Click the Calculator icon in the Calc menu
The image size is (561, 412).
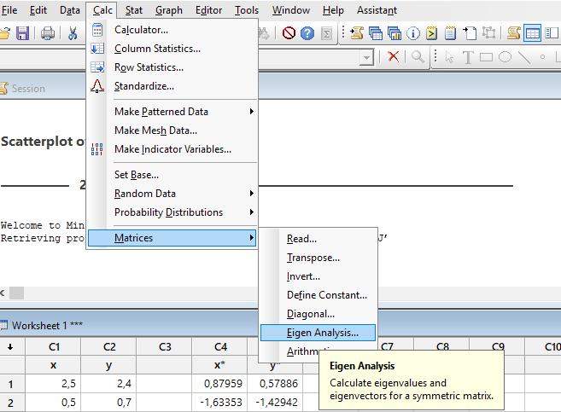(x=97, y=30)
